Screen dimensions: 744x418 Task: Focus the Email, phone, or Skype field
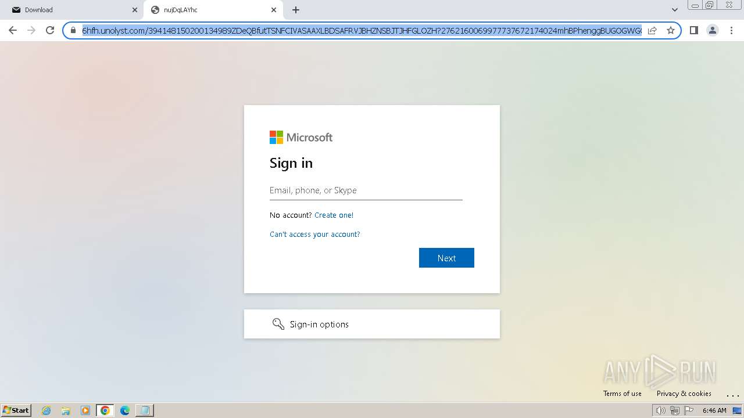(x=366, y=190)
